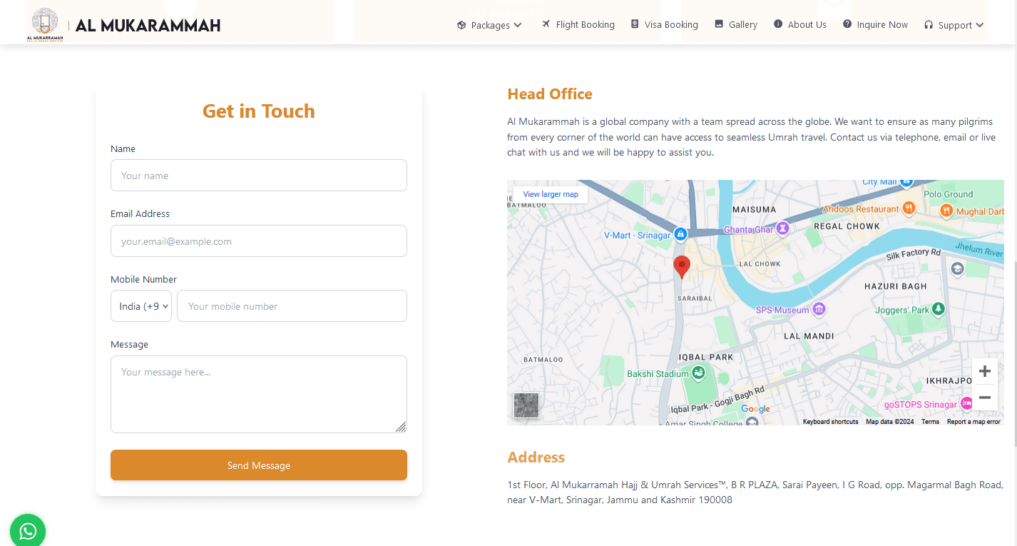Click the Polo Ground map label
1017x546 pixels.
pyautogui.click(x=949, y=194)
